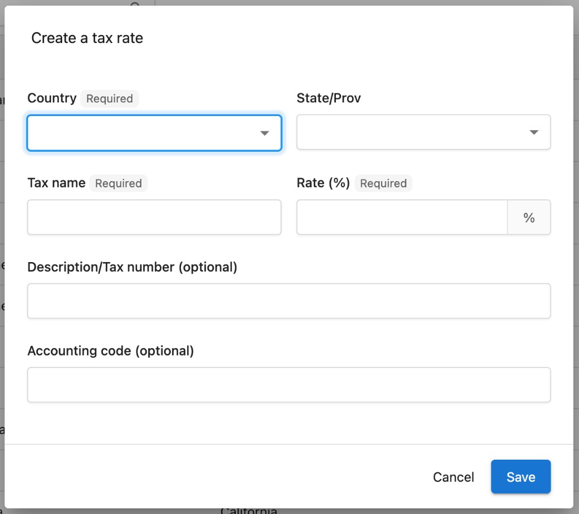Click the State/Prov field label
Screen dimensions: 579x514
click(x=329, y=98)
